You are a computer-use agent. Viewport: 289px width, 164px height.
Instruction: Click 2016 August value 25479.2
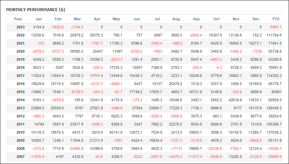[175, 84]
